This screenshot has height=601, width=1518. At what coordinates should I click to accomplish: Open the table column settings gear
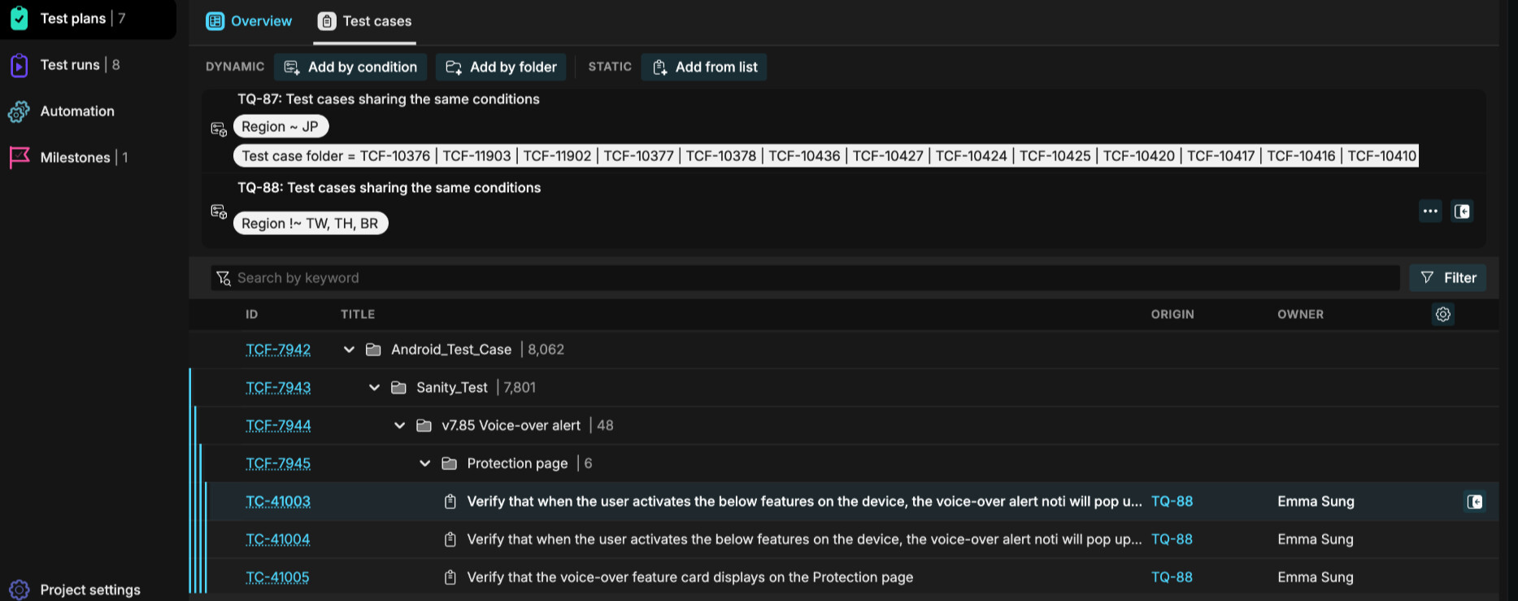coord(1442,315)
